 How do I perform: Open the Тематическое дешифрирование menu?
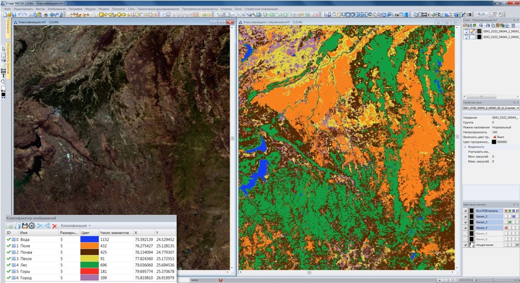[158, 9]
